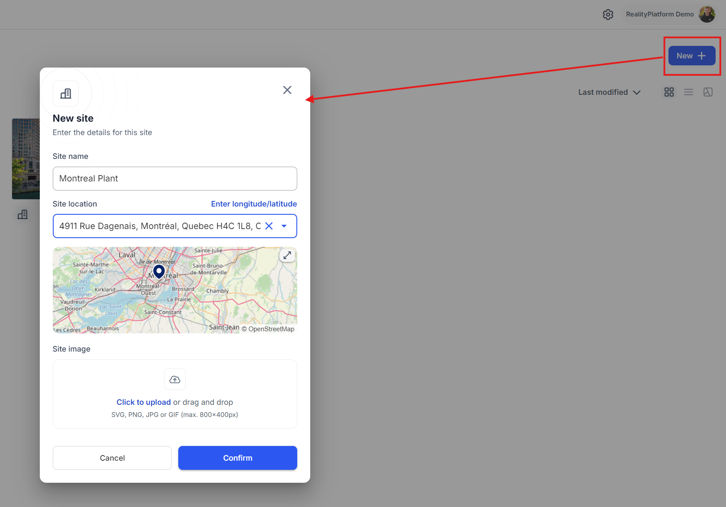Cancel the new site creation
The width and height of the screenshot is (726, 507).
112,458
